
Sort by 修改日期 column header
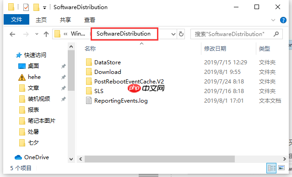pyautogui.click(x=215, y=49)
